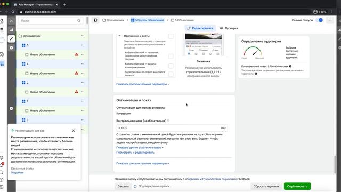This screenshot has width=341, height=192.
Task: Click the Закрыть button
Action: 123,186
